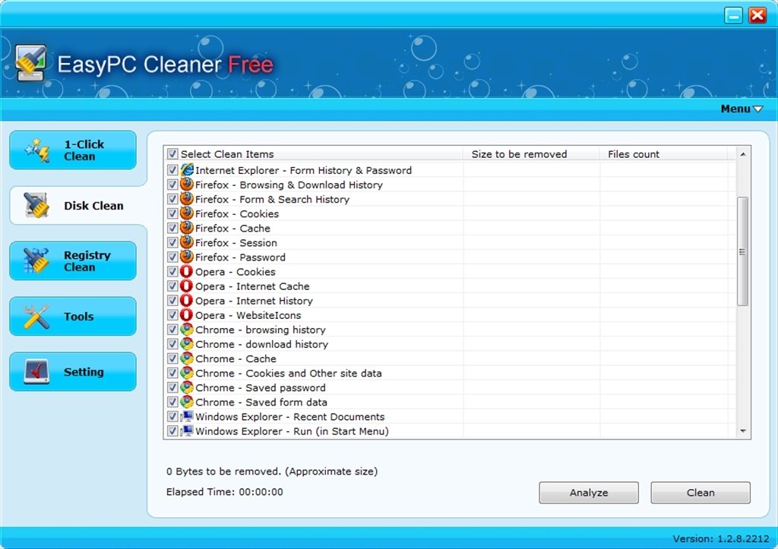Uncheck Firefox Cookies checkbox
Viewport: 778px width, 549px height.
click(x=172, y=213)
